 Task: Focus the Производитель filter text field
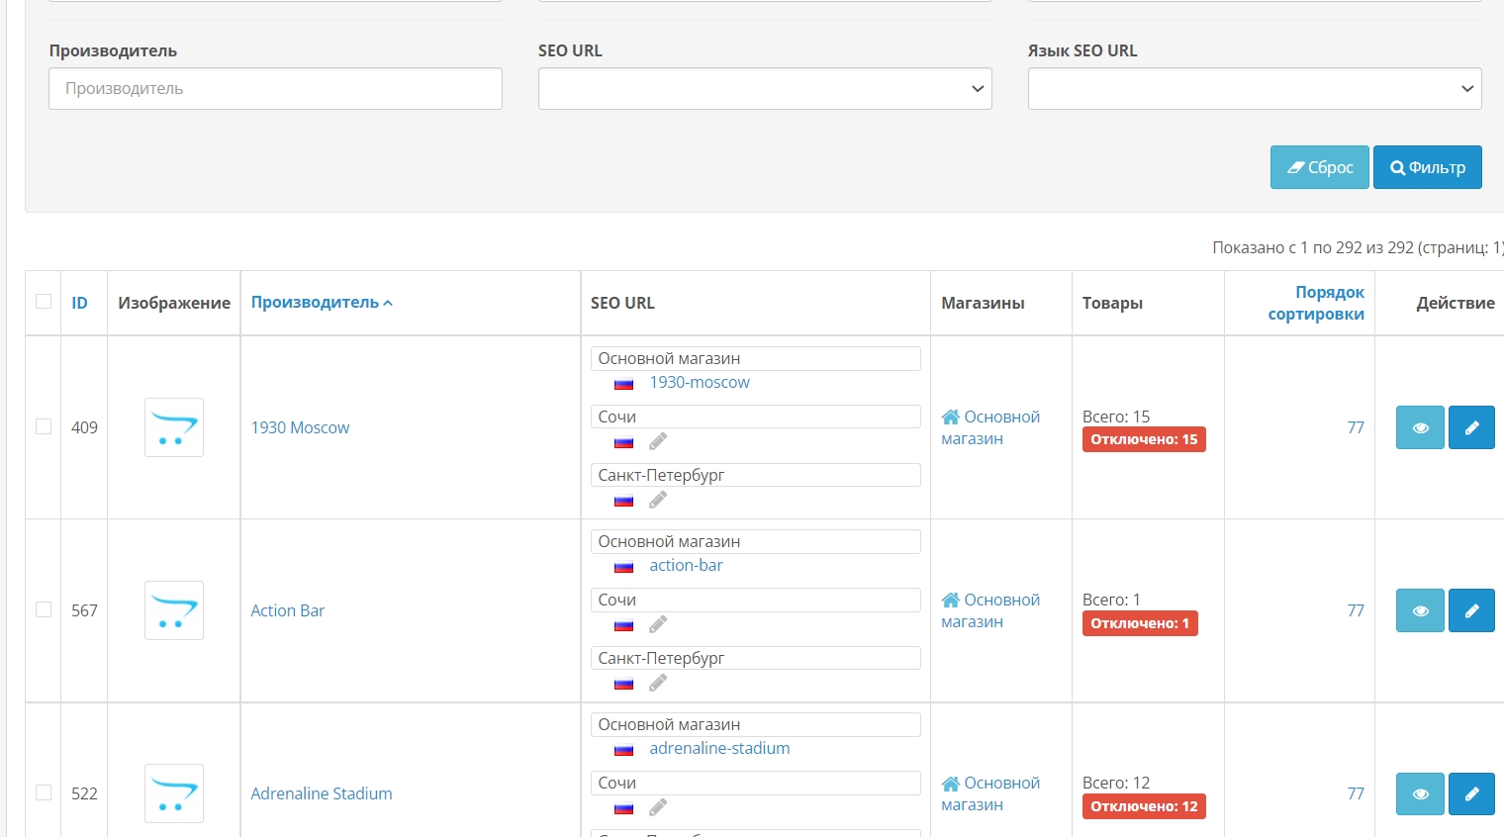pyautogui.click(x=275, y=89)
